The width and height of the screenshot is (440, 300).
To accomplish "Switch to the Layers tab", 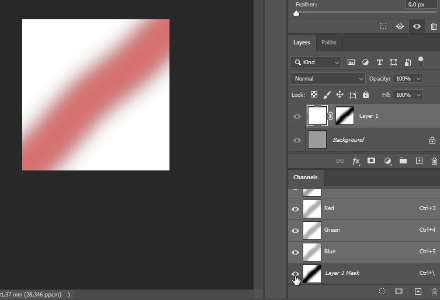I will point(302,43).
